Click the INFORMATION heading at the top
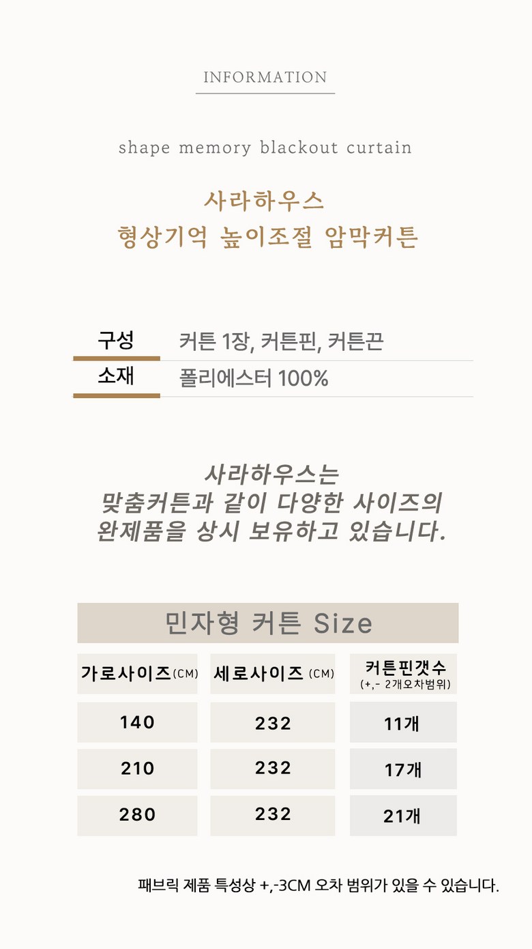 tap(265, 77)
